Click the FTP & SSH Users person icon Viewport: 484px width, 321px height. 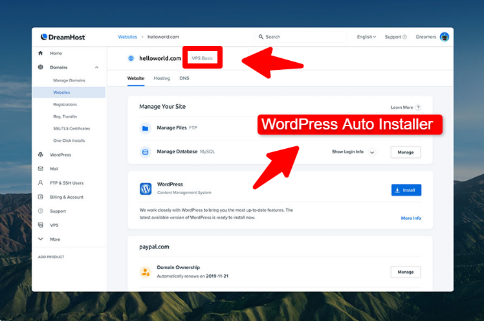point(40,183)
